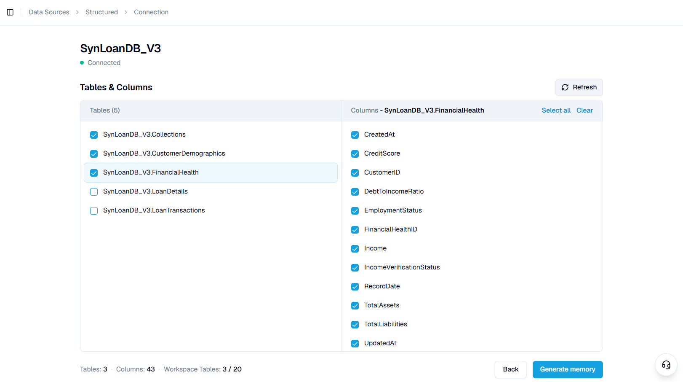
Task: Uncheck the CreatedAt column checkbox
Action: (355, 135)
